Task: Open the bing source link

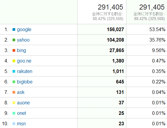Action: click(21, 51)
